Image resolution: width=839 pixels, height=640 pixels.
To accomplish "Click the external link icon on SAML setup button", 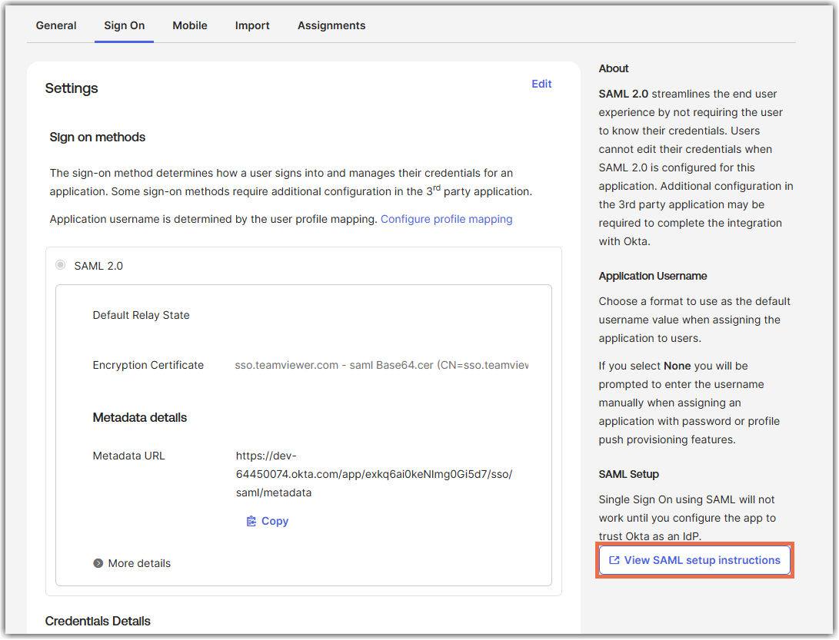I will coord(614,560).
